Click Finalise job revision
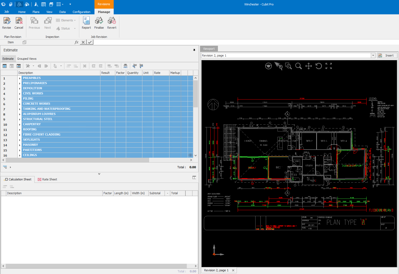The image size is (399, 274). pos(99,23)
